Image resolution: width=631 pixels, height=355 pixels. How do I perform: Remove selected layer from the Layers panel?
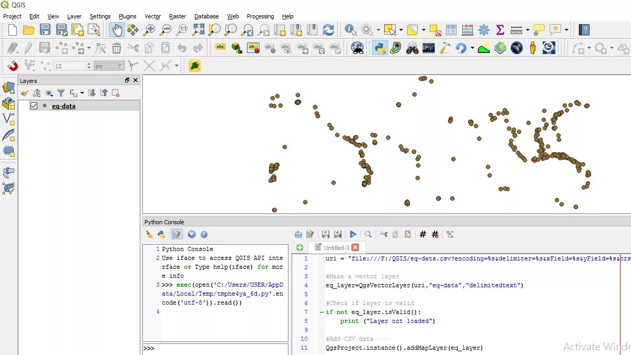[x=116, y=93]
